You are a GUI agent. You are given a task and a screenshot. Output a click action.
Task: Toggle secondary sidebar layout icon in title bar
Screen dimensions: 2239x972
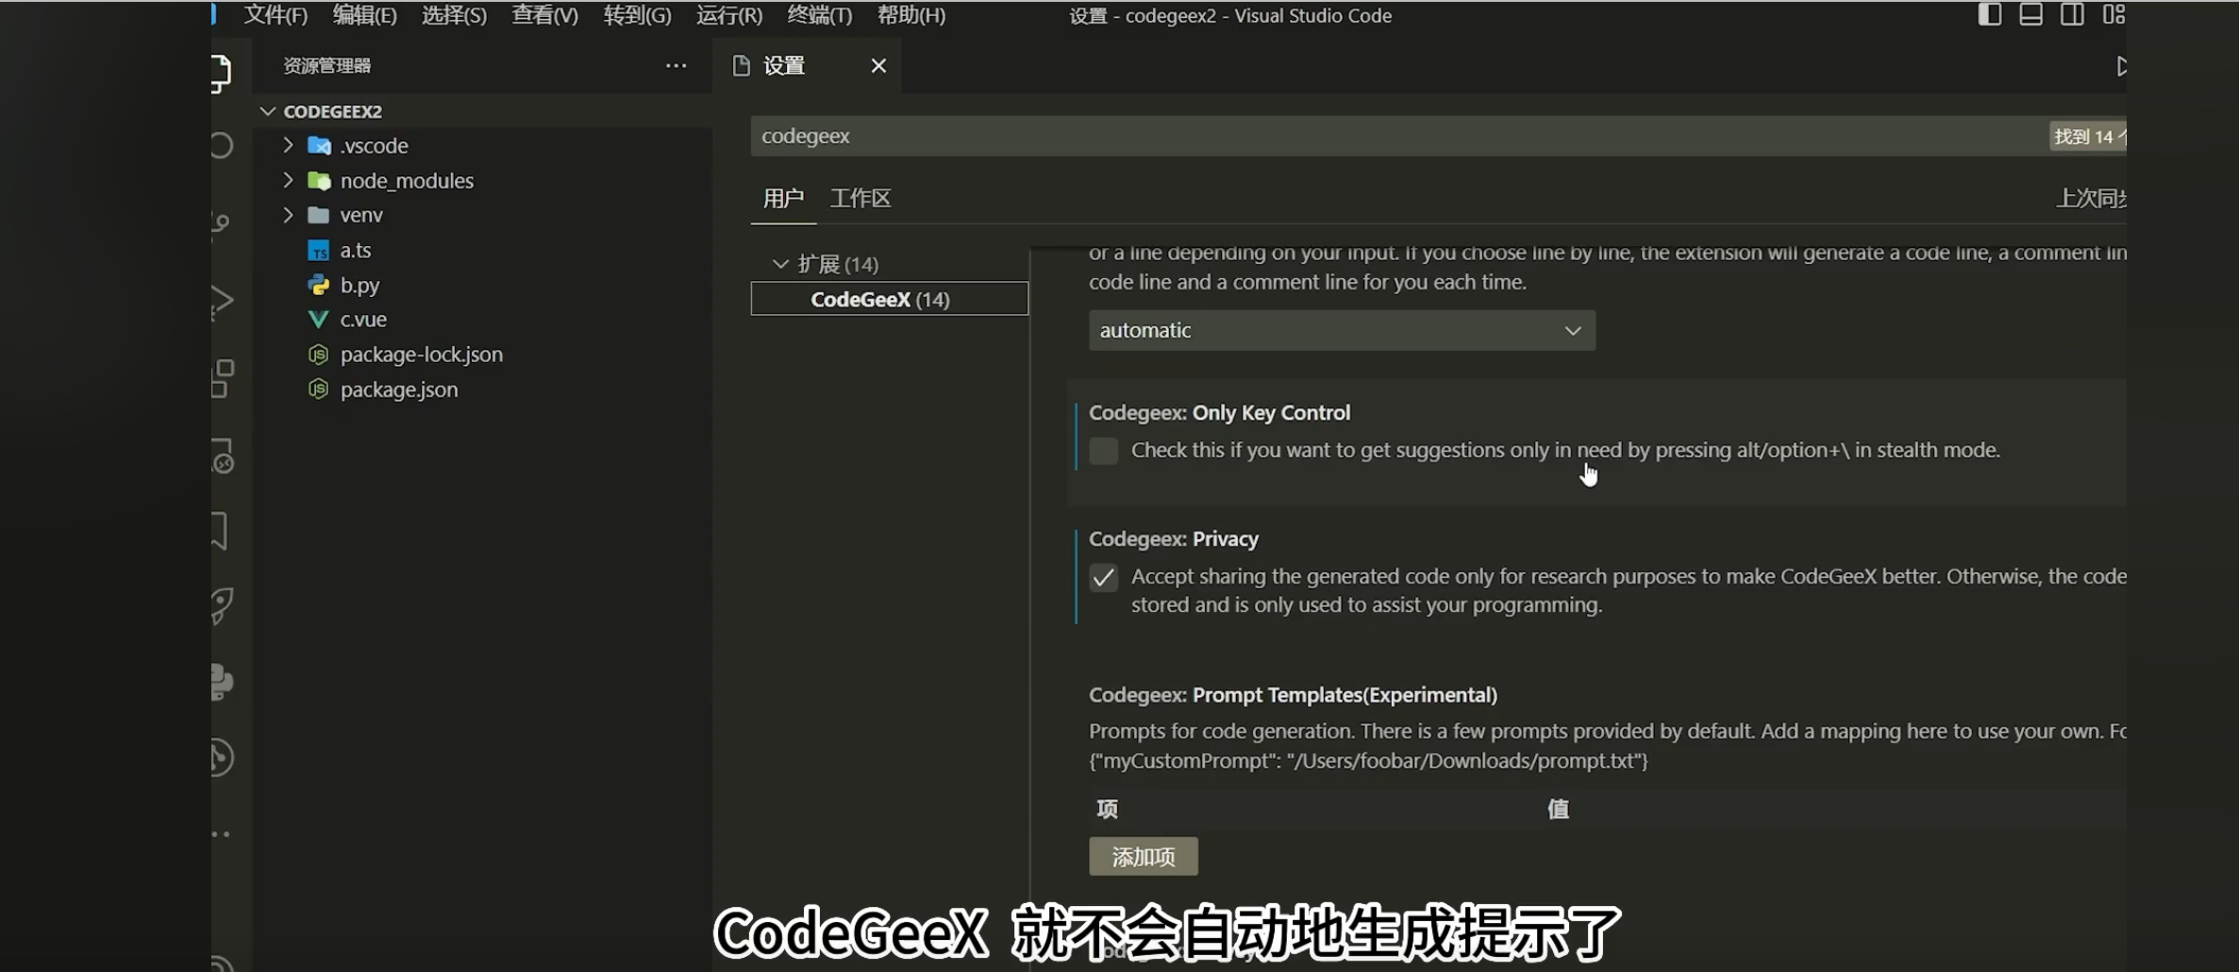tap(2072, 14)
